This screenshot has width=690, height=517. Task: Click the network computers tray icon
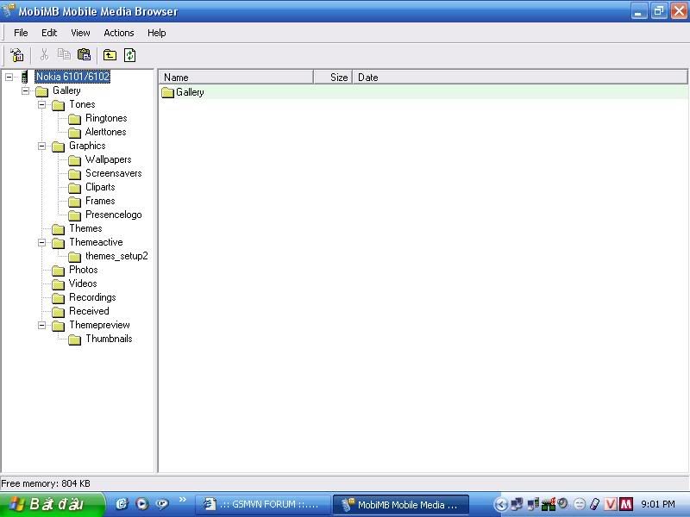coord(517,504)
